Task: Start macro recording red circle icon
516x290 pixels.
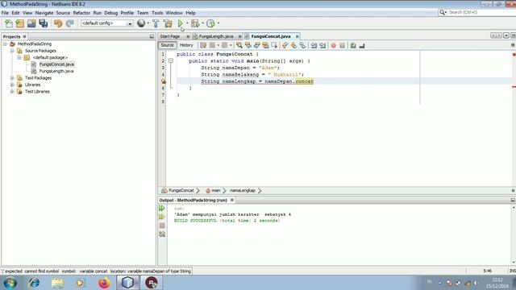Action: tap(333, 45)
